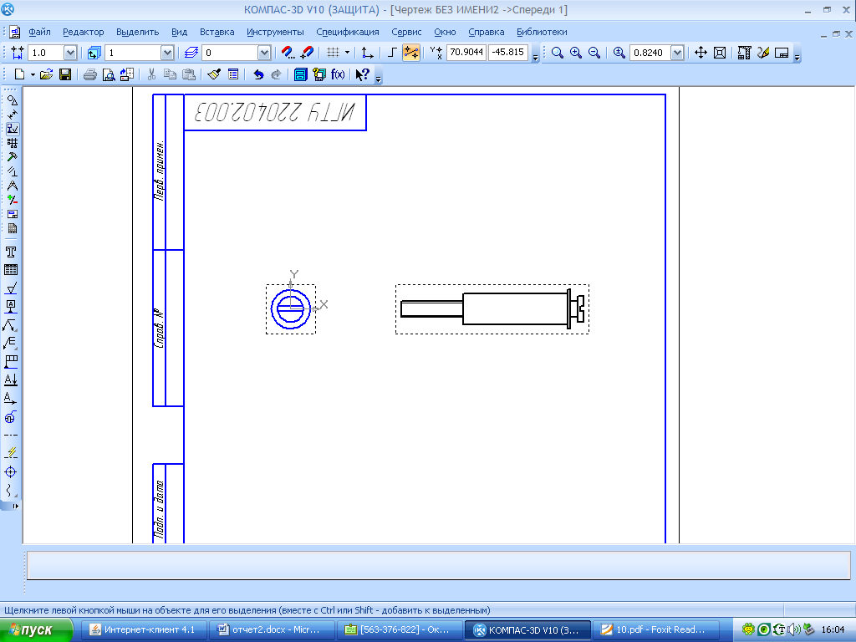Open the Инструменты menu
Viewport: 856px width, 642px height.
coord(275,33)
